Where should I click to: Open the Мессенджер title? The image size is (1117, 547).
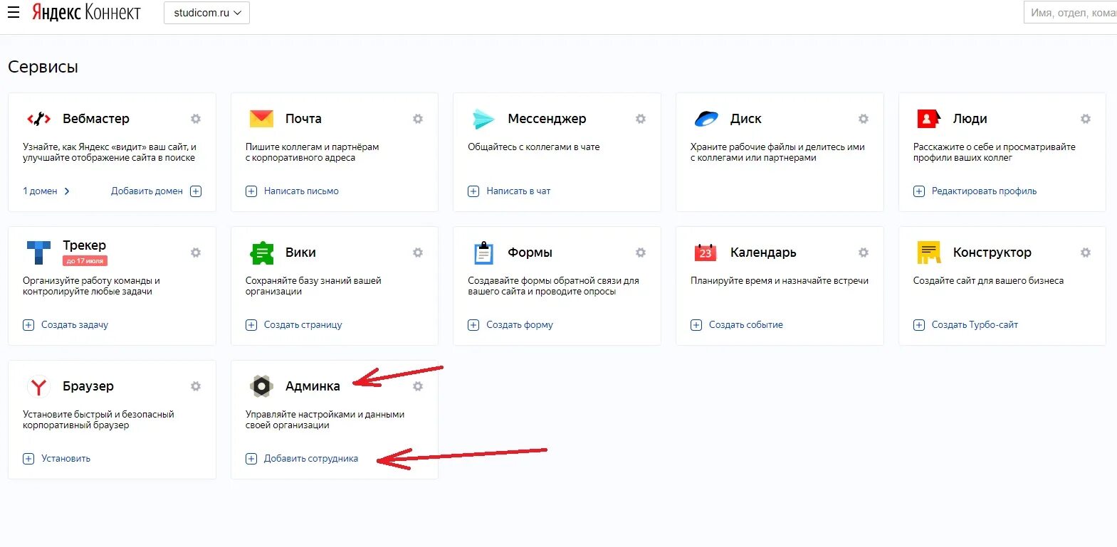(x=547, y=119)
